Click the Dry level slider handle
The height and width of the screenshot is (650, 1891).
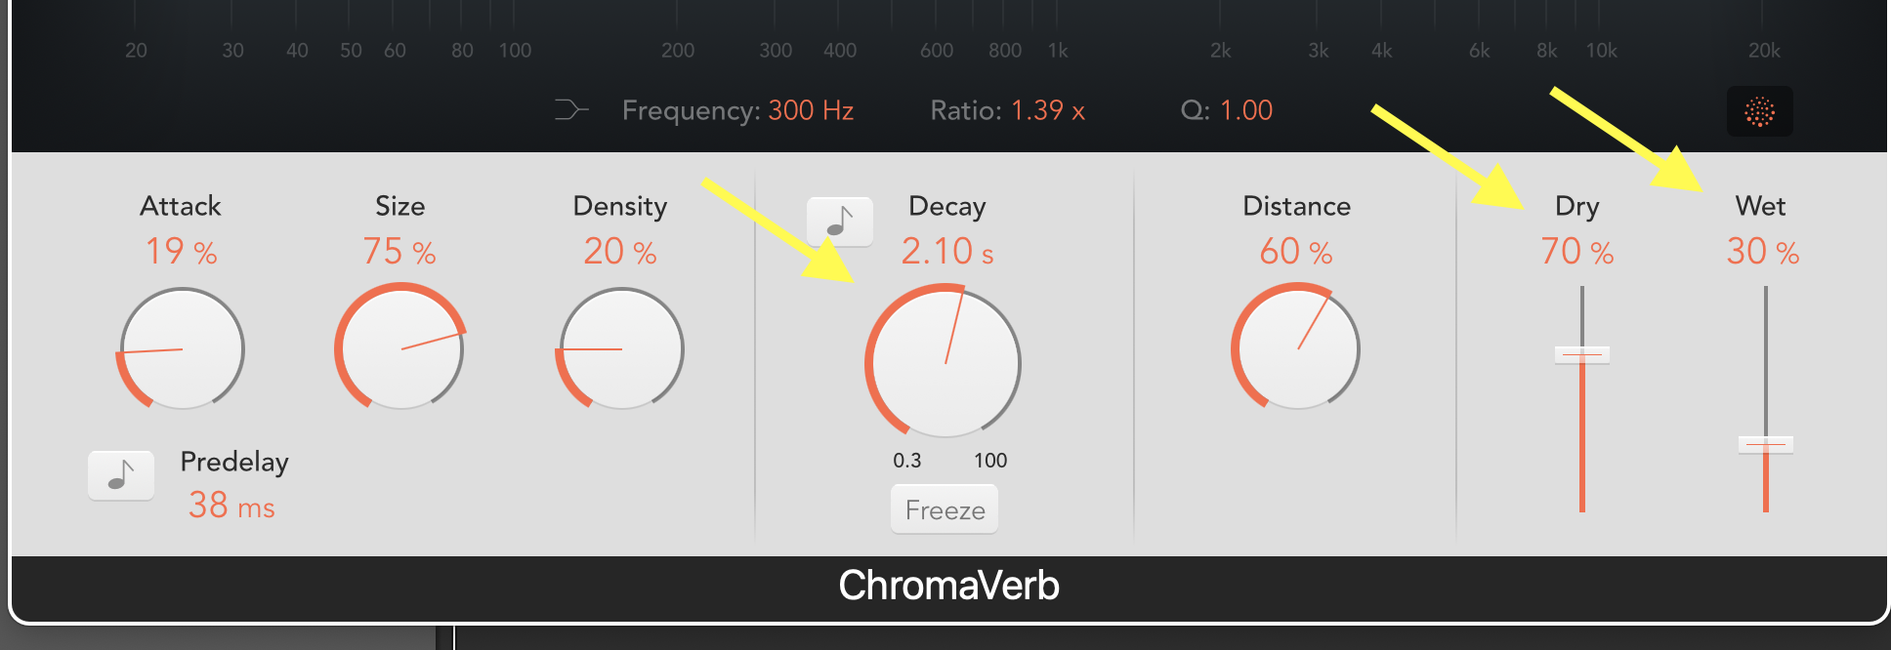click(1581, 354)
